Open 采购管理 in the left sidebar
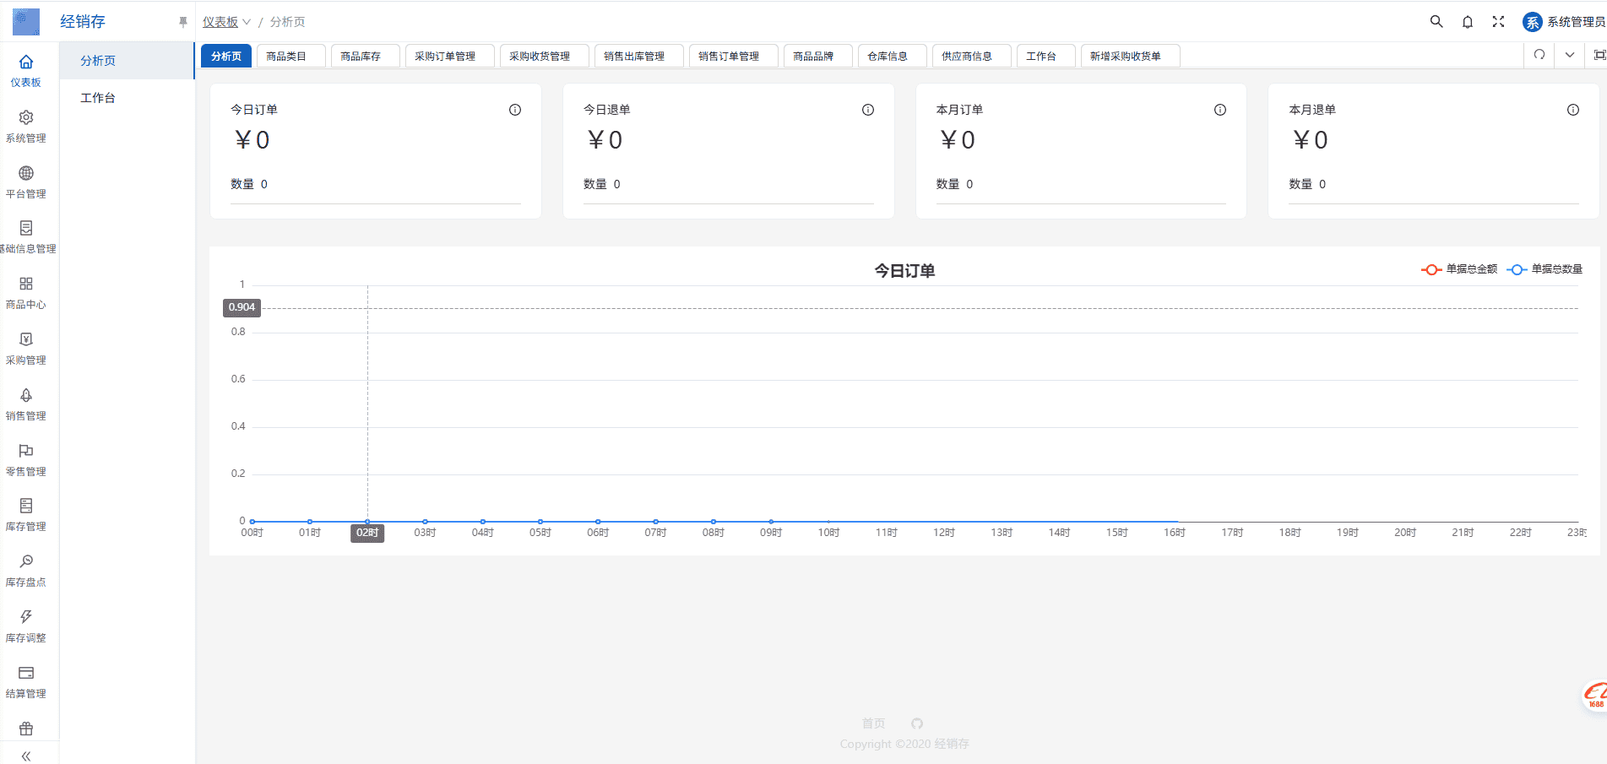This screenshot has width=1607, height=764. (x=26, y=349)
